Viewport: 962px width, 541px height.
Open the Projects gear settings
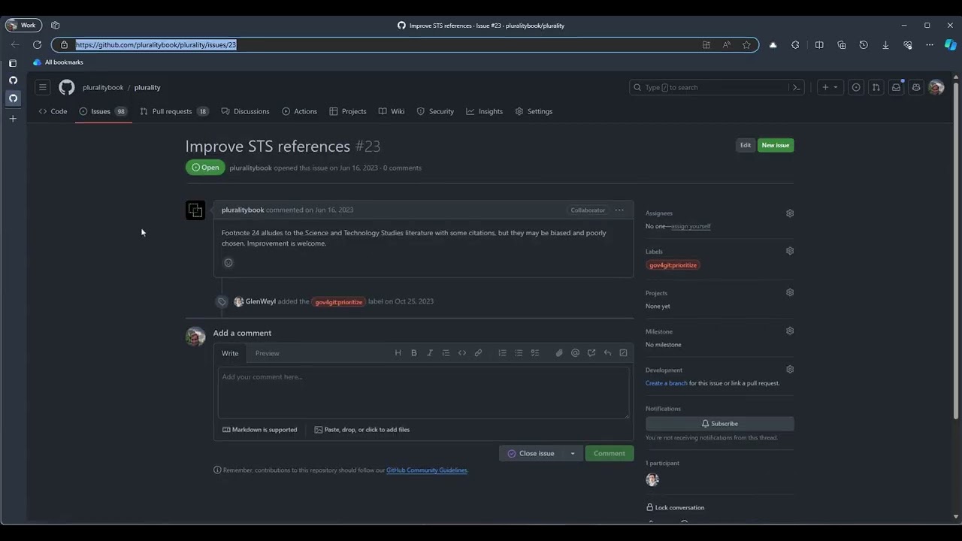coord(790,292)
